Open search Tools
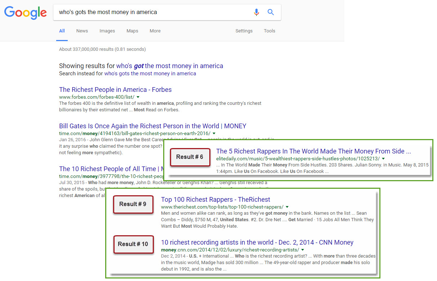Screen dimensions: 437x281 (269, 31)
